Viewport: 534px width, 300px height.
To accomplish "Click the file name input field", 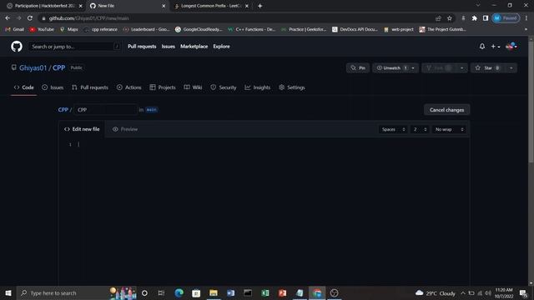I will [105, 109].
